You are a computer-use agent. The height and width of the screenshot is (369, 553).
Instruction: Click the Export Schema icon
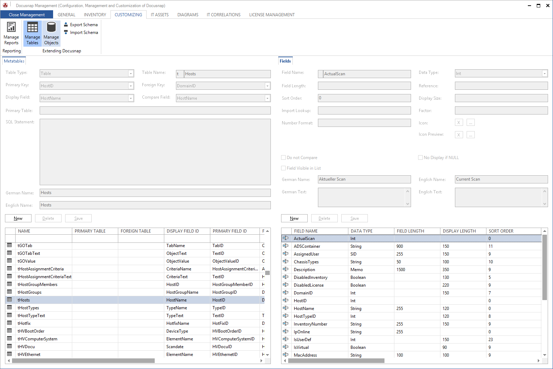tap(66, 24)
